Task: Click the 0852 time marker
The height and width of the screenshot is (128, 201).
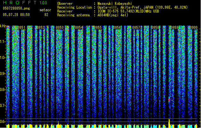Action: pyautogui.click(x=41, y=28)
